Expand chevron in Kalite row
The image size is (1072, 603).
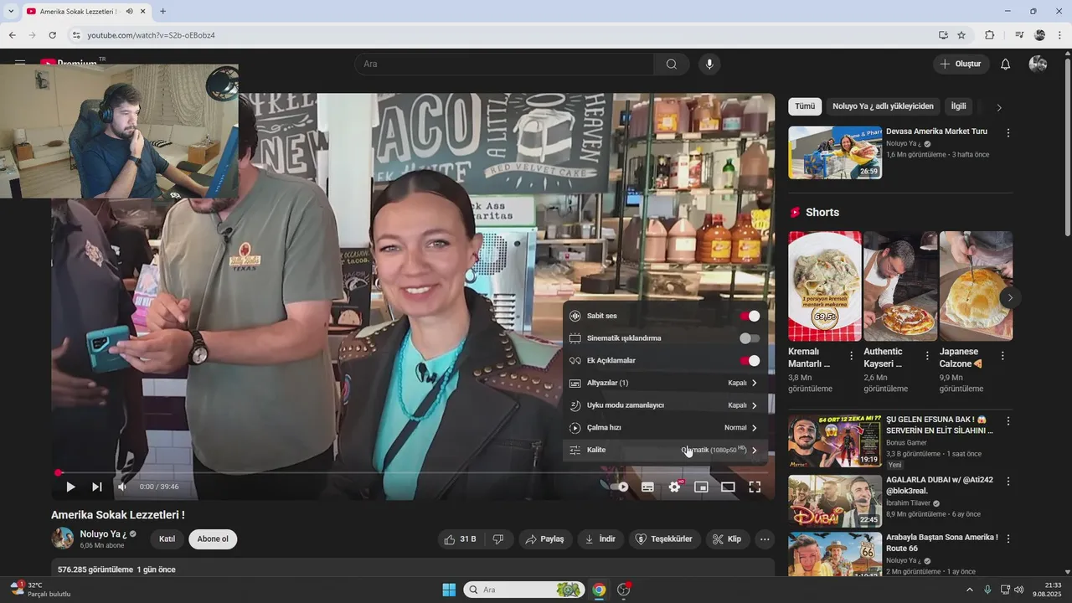(x=755, y=450)
